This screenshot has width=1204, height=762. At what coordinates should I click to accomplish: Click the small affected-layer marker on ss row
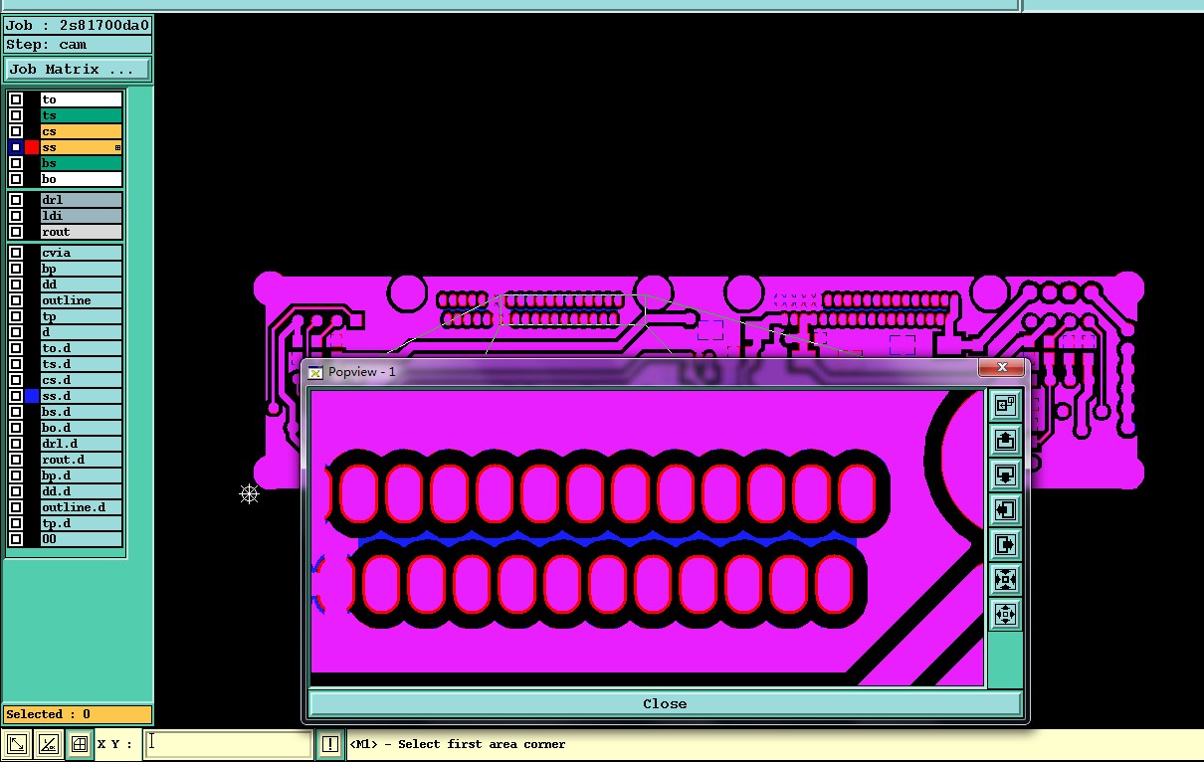click(117, 147)
